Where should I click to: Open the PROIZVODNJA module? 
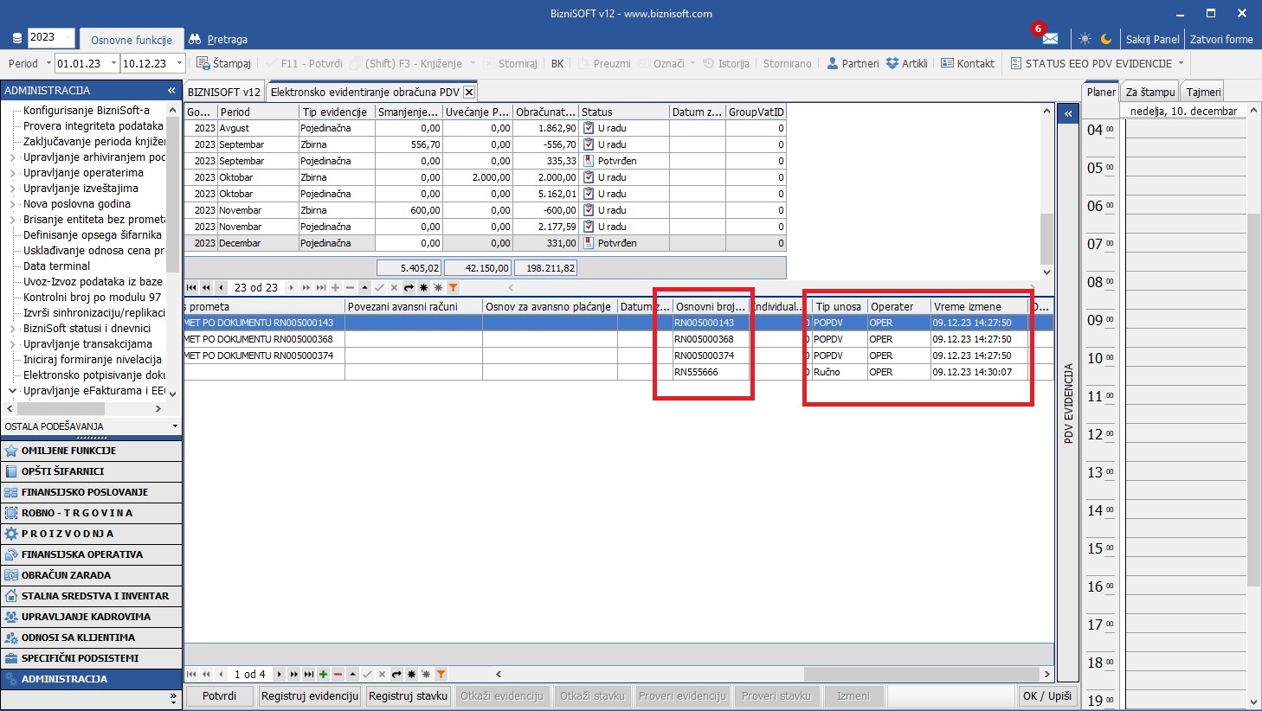[x=91, y=534]
